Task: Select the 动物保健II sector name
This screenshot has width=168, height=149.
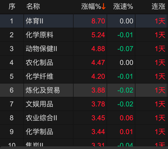Action: 41,49
